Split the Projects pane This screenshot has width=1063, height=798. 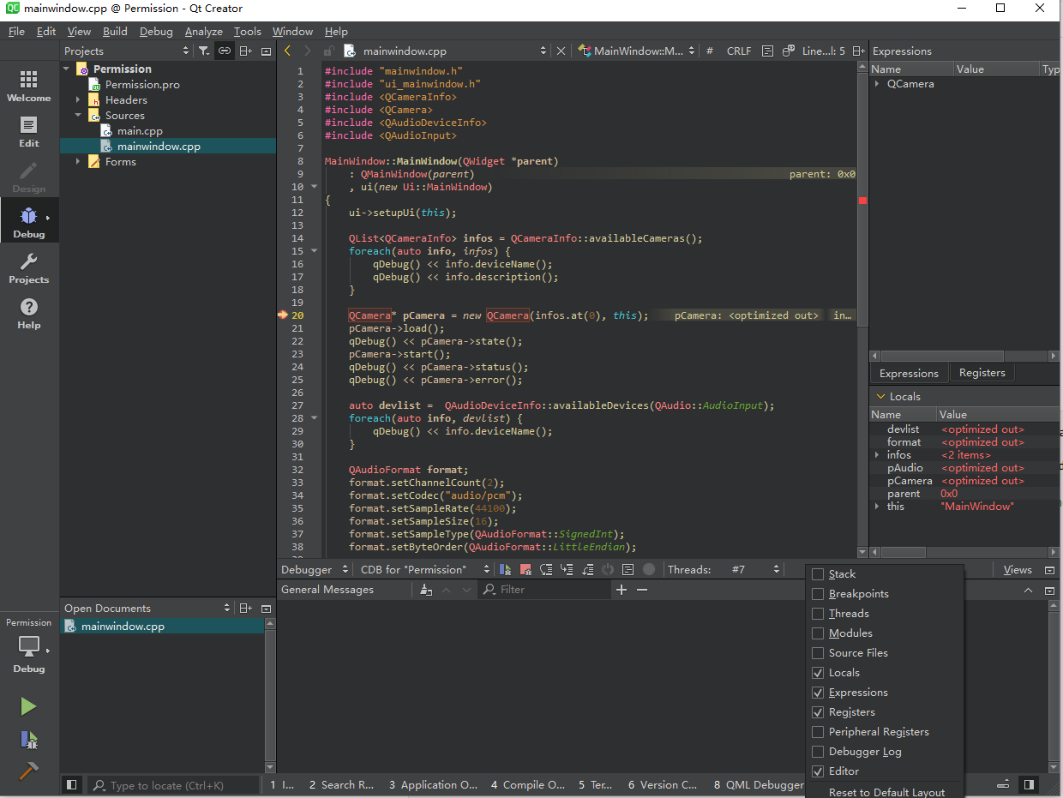[245, 51]
